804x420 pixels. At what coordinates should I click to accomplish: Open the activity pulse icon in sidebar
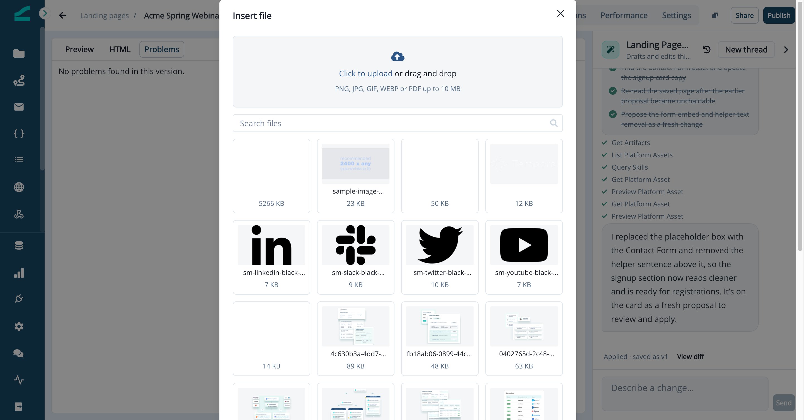click(x=19, y=380)
